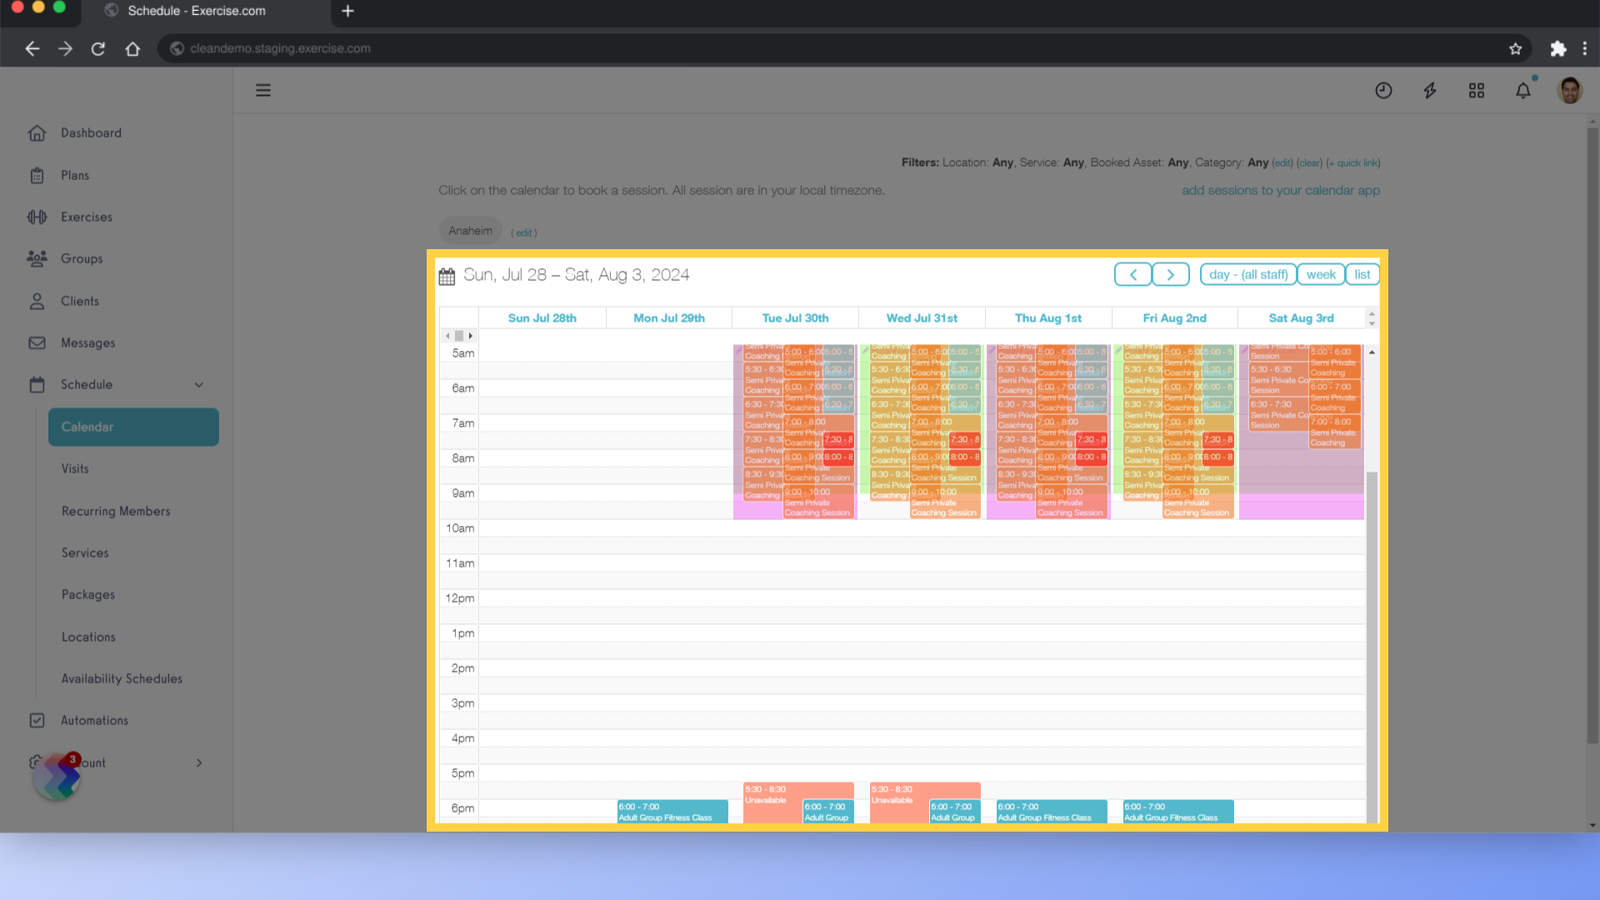Click add sessions to calendar app link
The height and width of the screenshot is (900, 1600).
(x=1280, y=189)
